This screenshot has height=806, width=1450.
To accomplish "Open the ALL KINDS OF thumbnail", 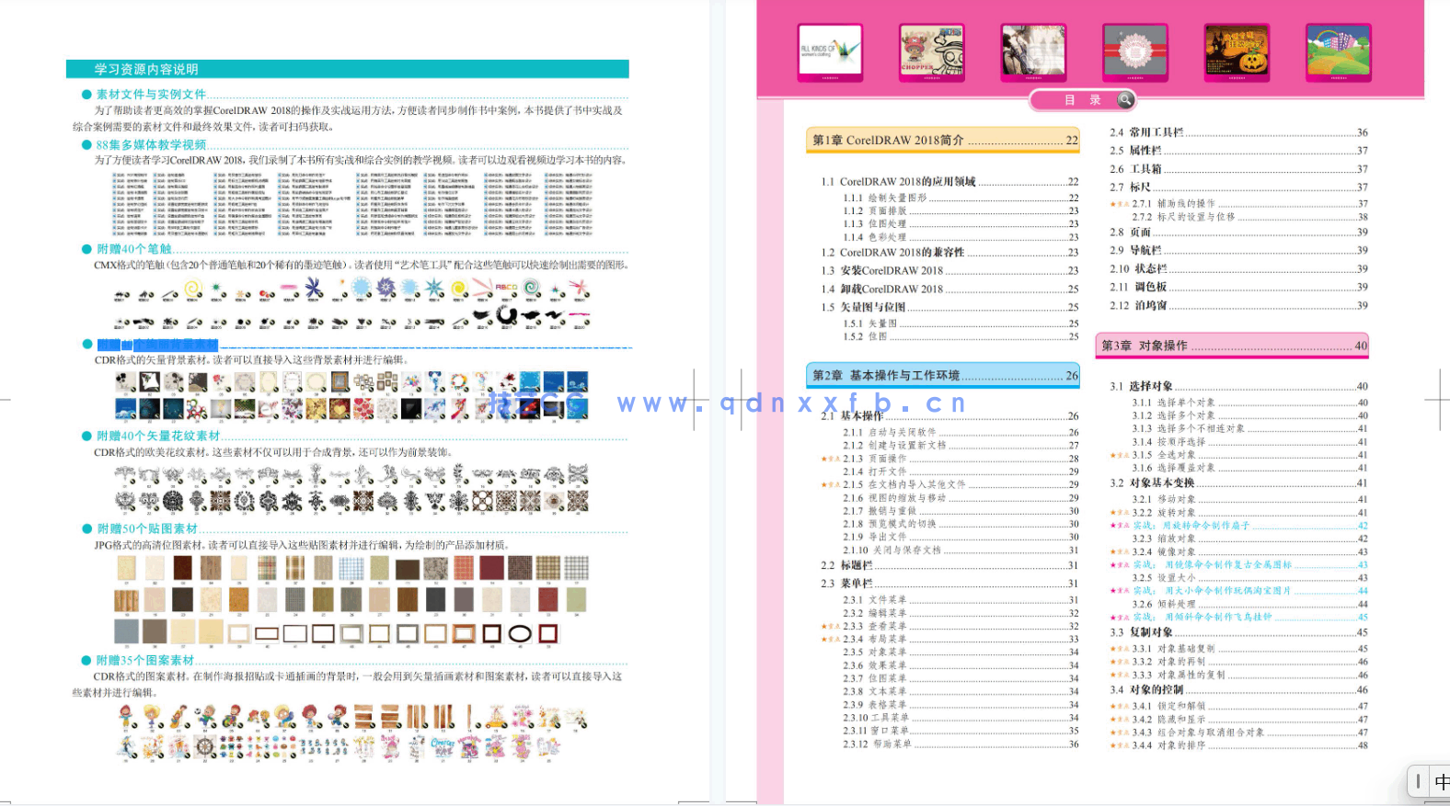I will tap(830, 51).
